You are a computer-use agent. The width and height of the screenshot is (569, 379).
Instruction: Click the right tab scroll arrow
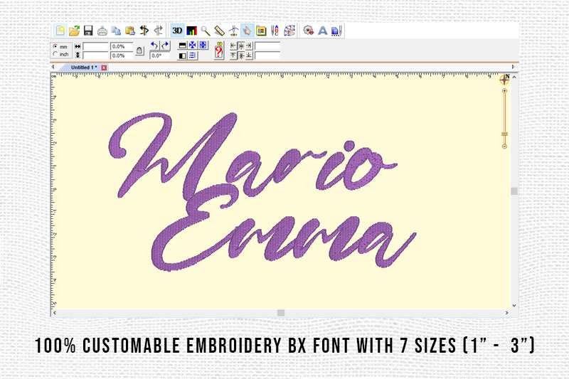(513, 67)
